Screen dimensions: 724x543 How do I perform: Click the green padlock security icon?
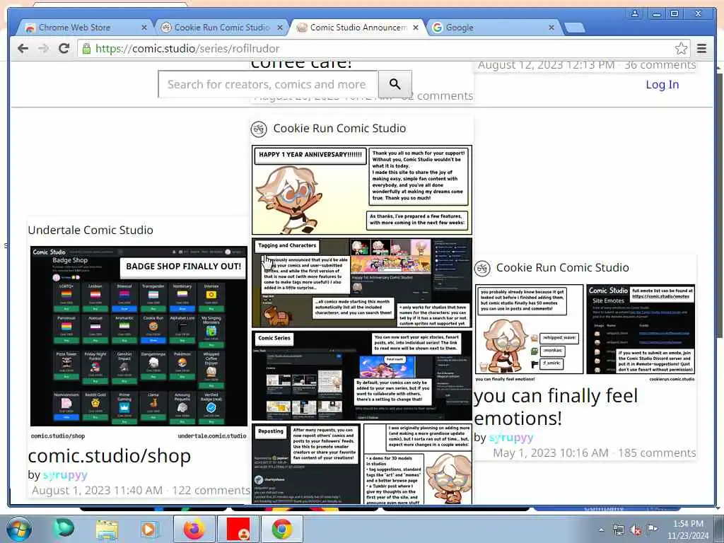pyautogui.click(x=86, y=49)
